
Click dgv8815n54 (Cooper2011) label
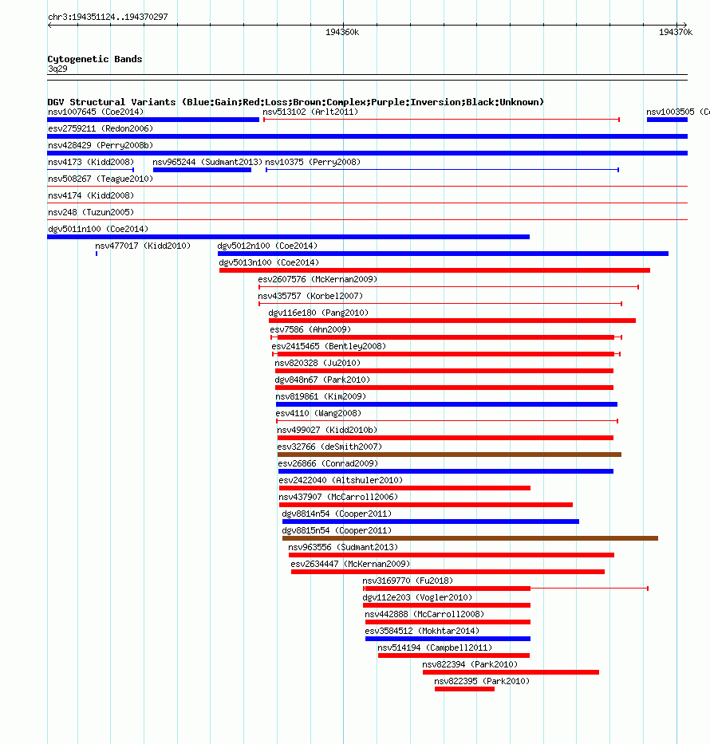pos(337,530)
